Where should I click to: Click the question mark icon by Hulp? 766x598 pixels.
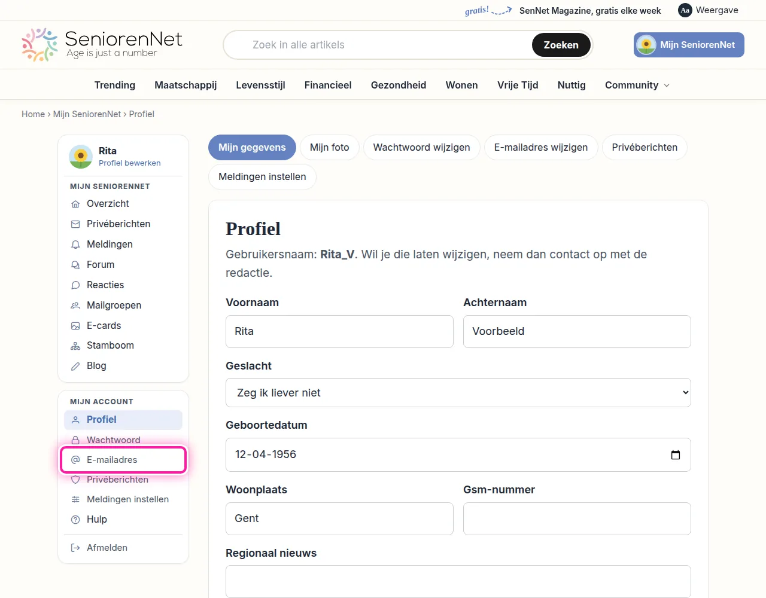tap(75, 520)
